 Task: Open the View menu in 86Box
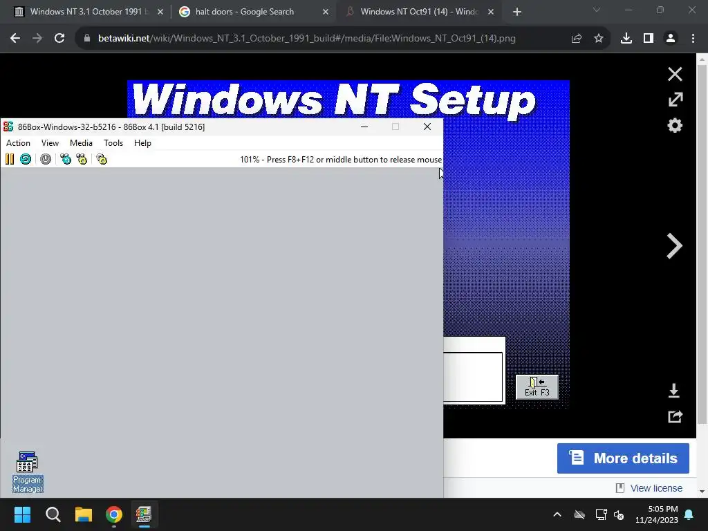click(50, 143)
